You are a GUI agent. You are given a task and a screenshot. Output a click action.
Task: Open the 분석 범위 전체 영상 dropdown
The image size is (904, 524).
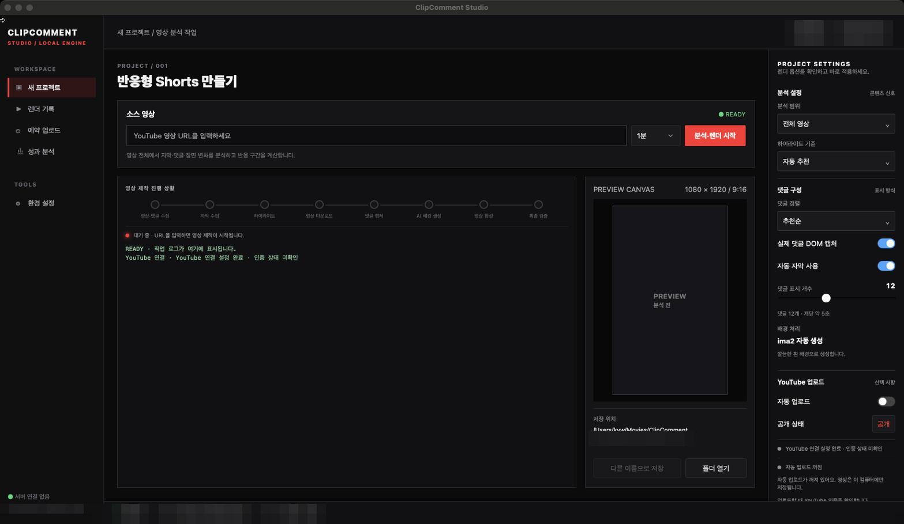point(836,124)
